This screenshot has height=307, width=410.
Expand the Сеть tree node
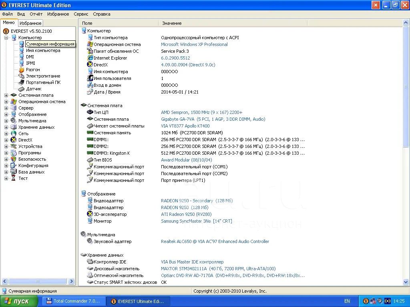click(6, 134)
